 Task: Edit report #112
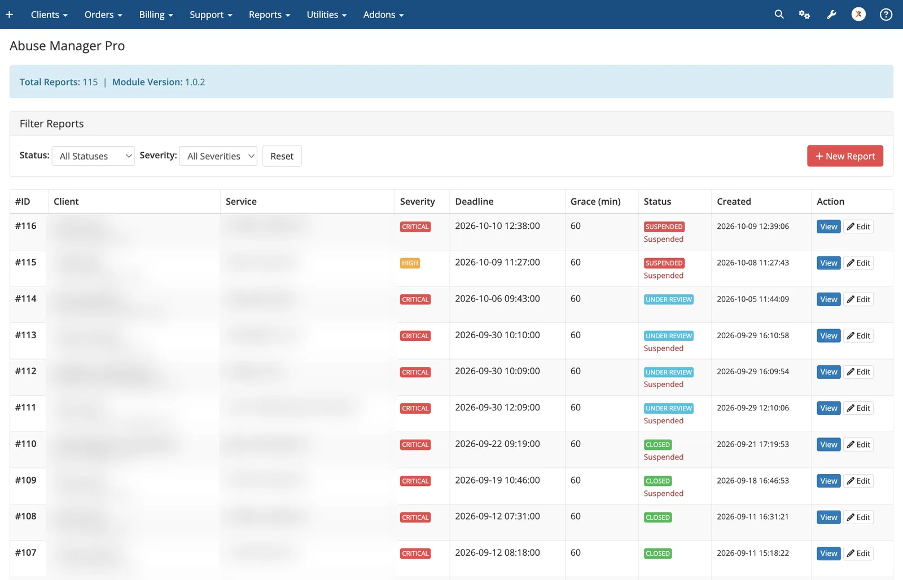pos(858,372)
